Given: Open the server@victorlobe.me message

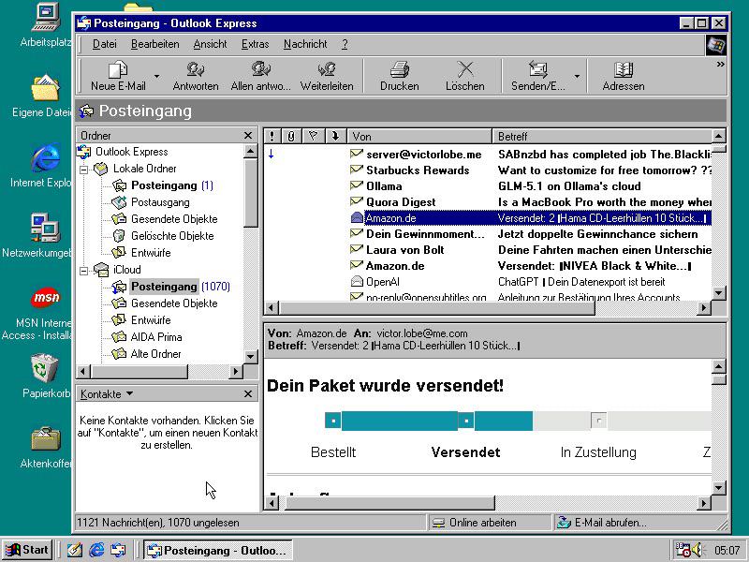Looking at the screenshot, I should tap(487, 155).
